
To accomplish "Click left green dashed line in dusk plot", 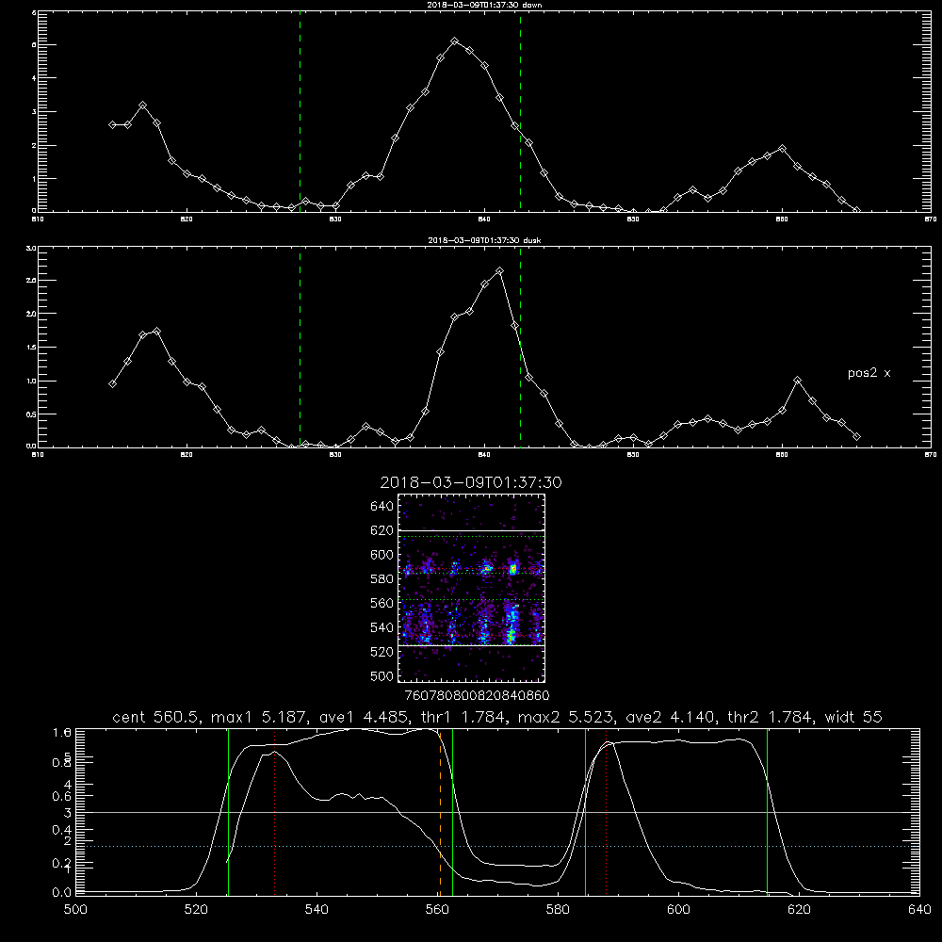I will (300, 347).
